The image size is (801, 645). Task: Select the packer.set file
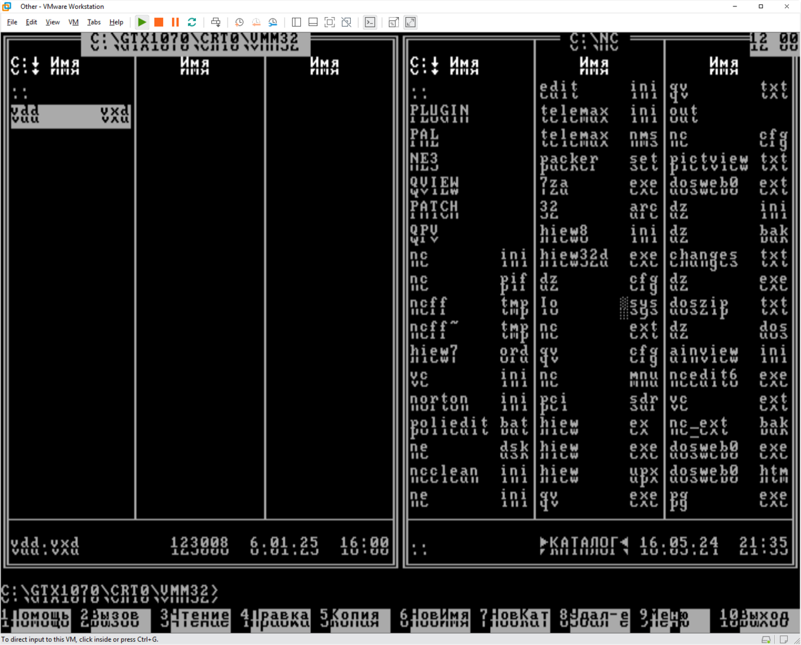(599, 162)
